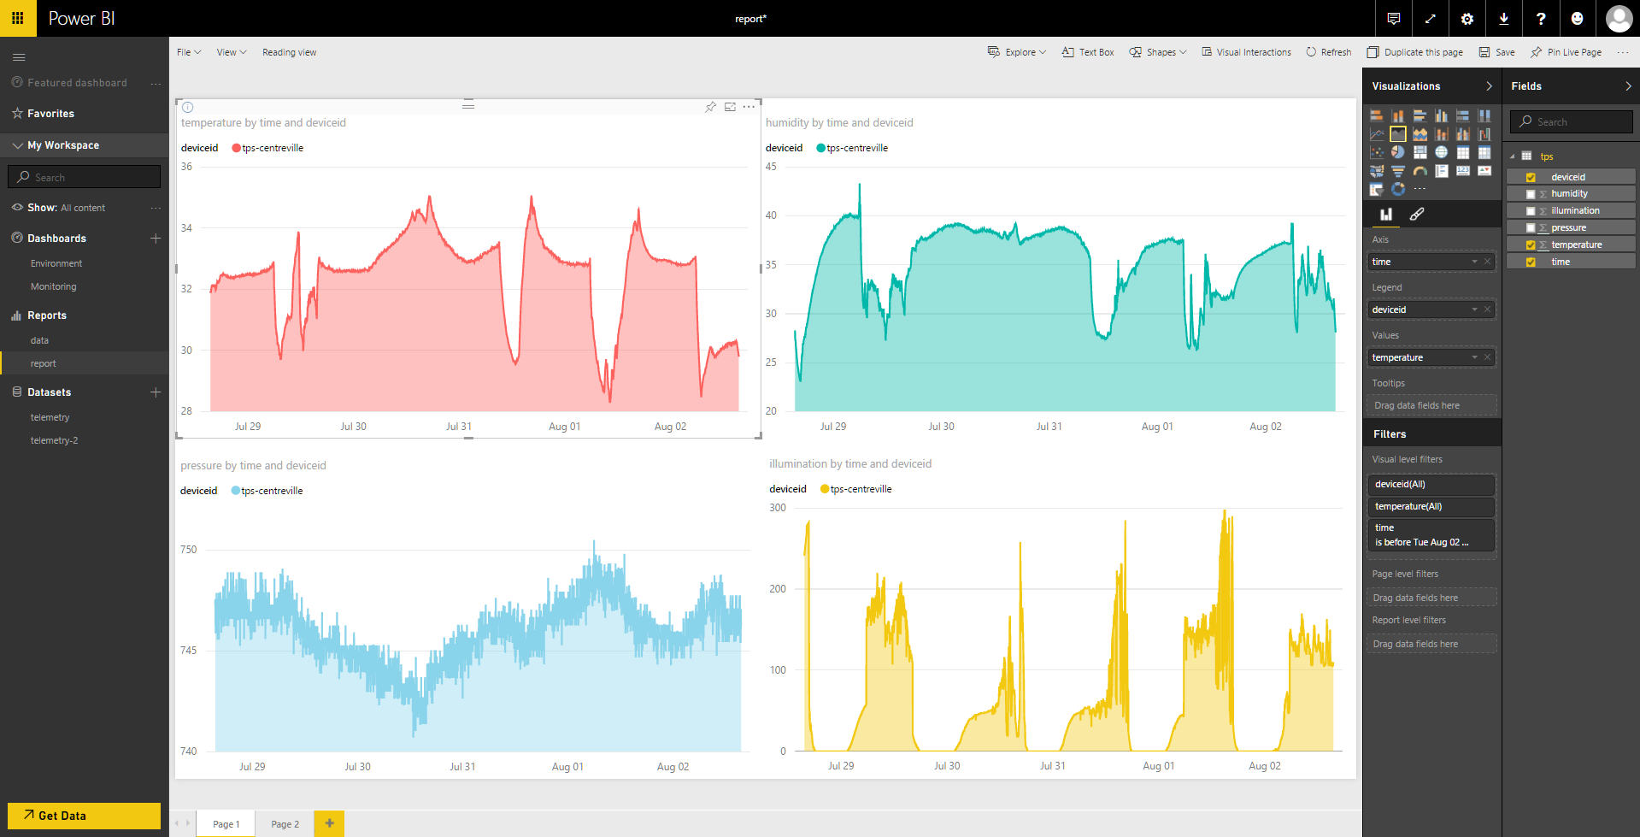Switch to the Page 2 tab
Image resolution: width=1640 pixels, height=837 pixels.
point(285,824)
